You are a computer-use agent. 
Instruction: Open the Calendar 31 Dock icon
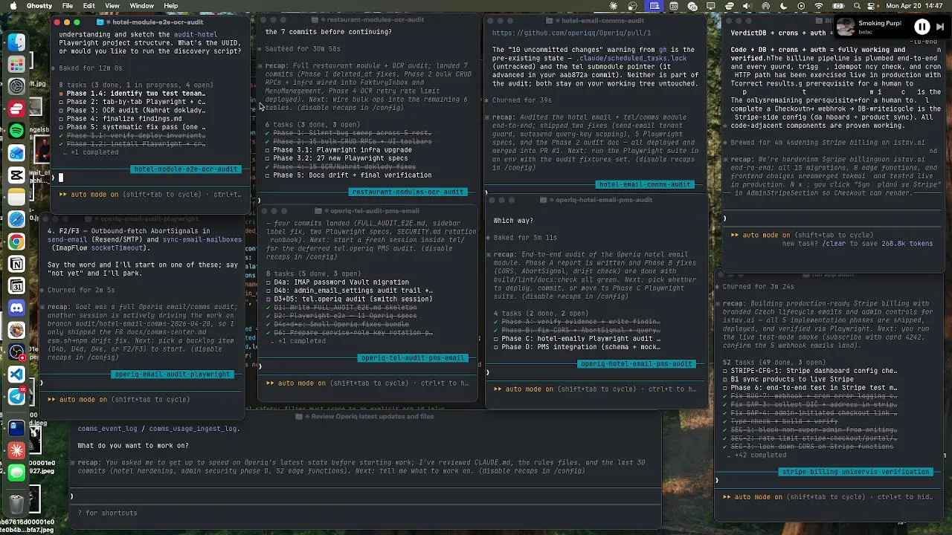(x=16, y=286)
